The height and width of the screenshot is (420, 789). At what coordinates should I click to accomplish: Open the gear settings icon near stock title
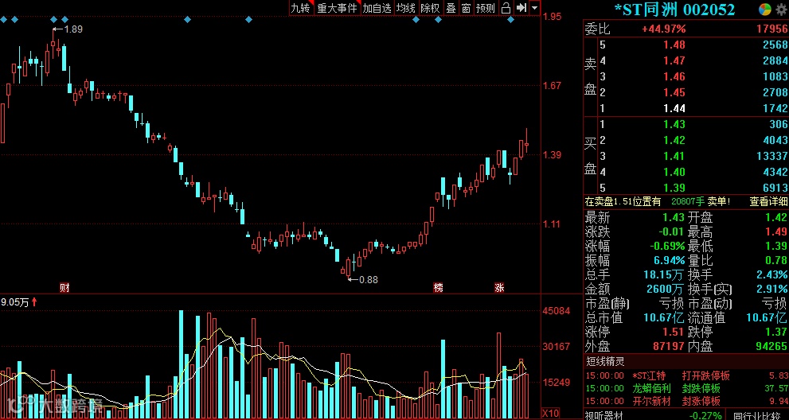tap(781, 10)
